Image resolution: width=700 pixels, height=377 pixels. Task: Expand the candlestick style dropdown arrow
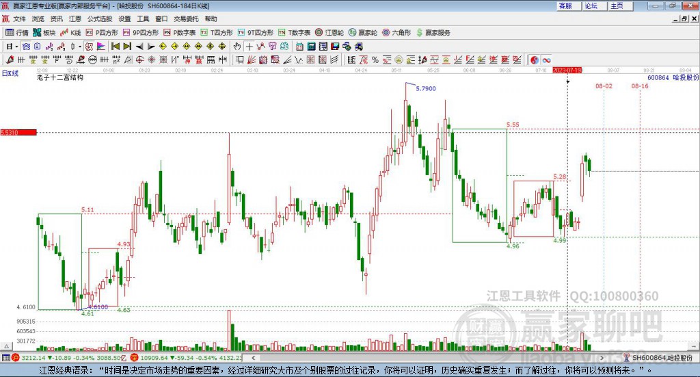80,47
